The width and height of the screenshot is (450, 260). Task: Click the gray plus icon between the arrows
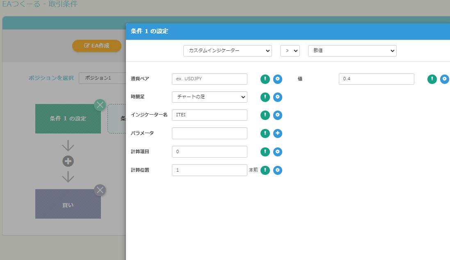pos(68,161)
